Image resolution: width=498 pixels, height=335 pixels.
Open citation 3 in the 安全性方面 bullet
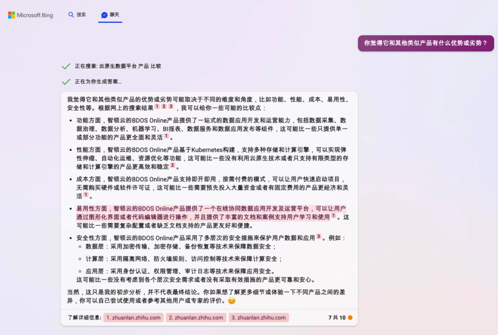point(319,236)
